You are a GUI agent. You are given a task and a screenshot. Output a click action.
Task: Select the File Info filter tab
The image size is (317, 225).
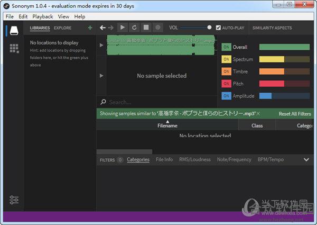(164, 159)
